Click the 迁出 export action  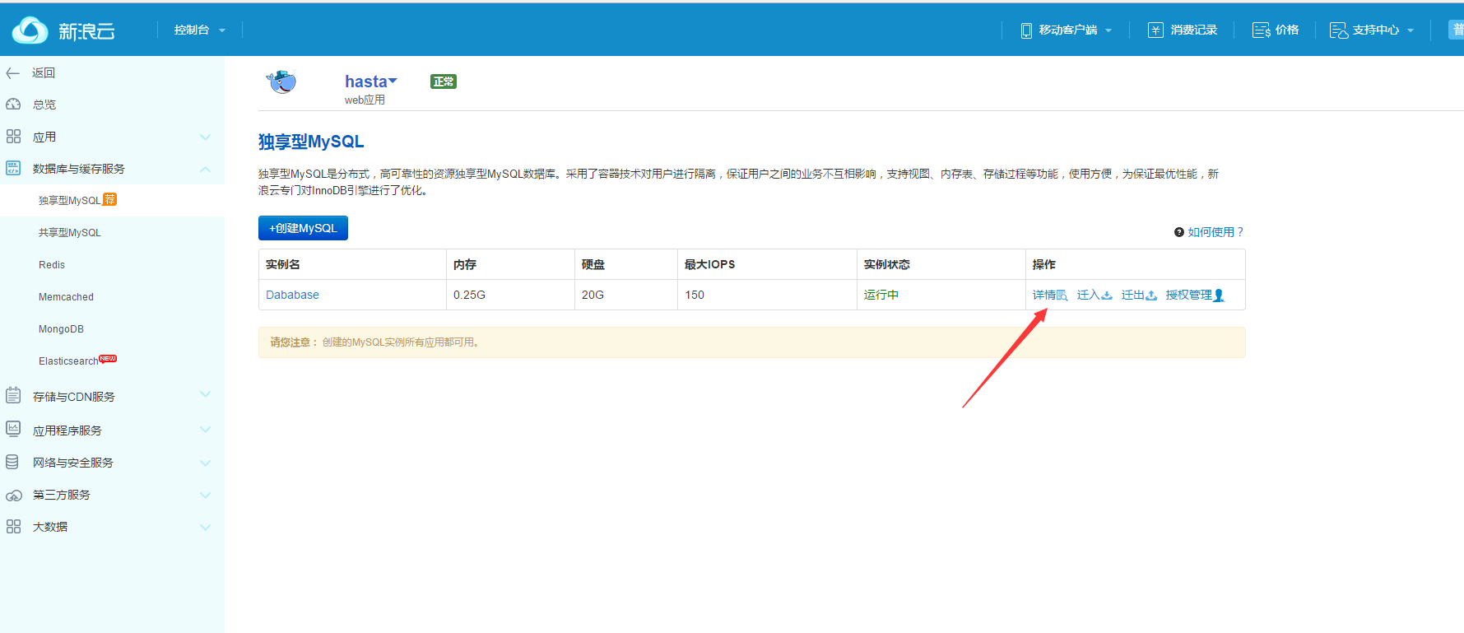1139,295
